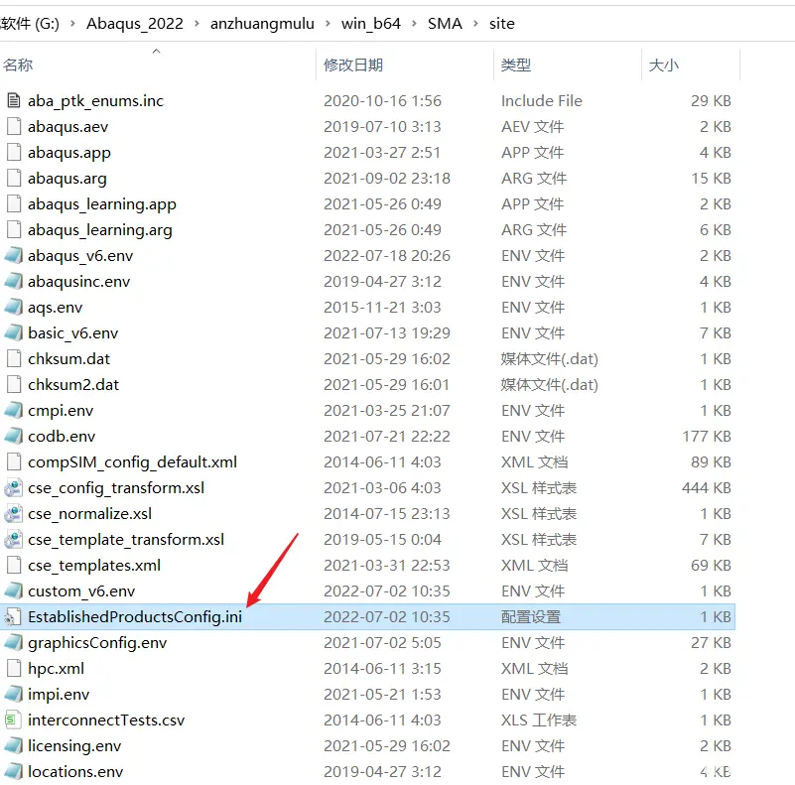Select the file name abaqus_v6.env

(80, 256)
